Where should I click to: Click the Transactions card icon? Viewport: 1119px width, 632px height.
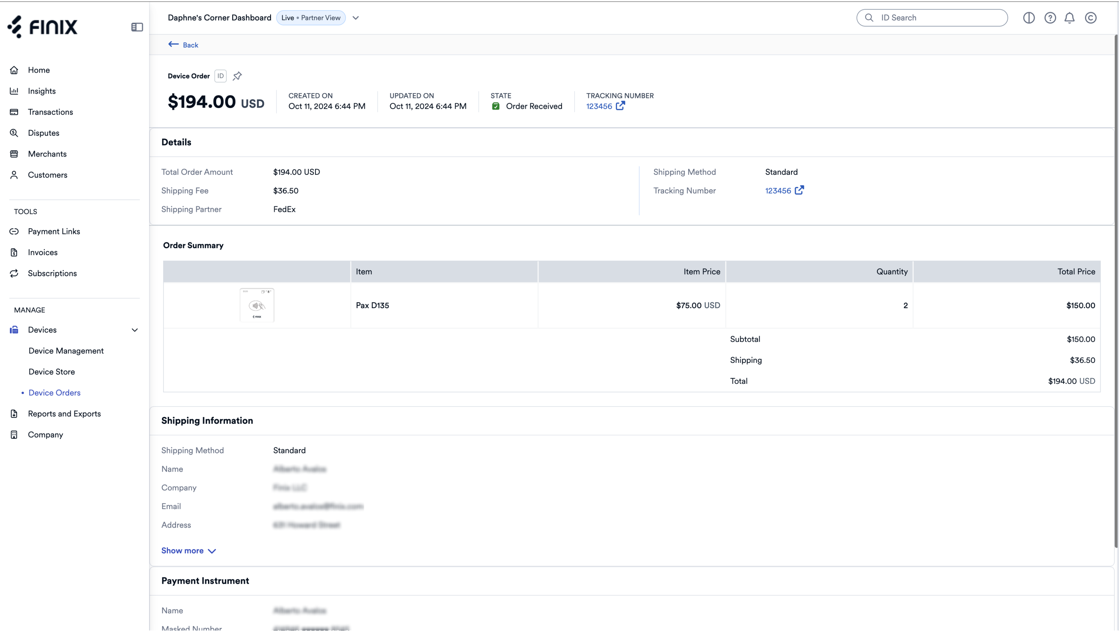[x=14, y=112]
